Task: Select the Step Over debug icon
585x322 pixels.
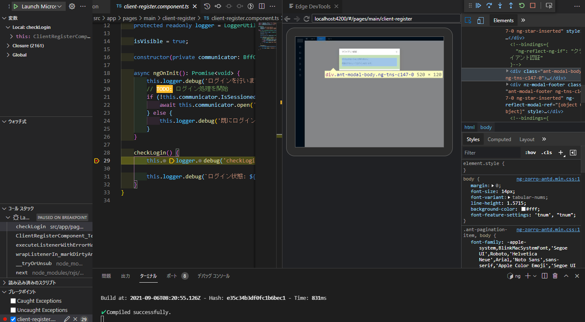Action: tap(489, 5)
